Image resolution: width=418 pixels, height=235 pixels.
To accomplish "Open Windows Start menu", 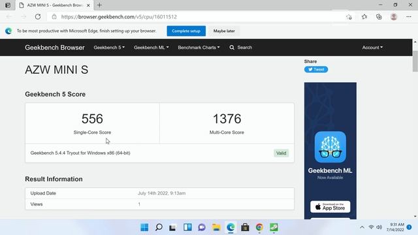I will coord(144,227).
